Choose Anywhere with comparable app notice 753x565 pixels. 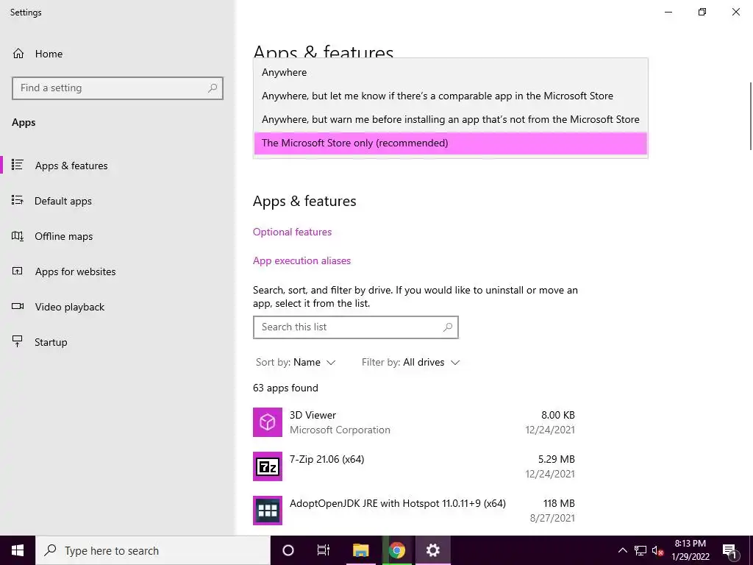coord(451,96)
